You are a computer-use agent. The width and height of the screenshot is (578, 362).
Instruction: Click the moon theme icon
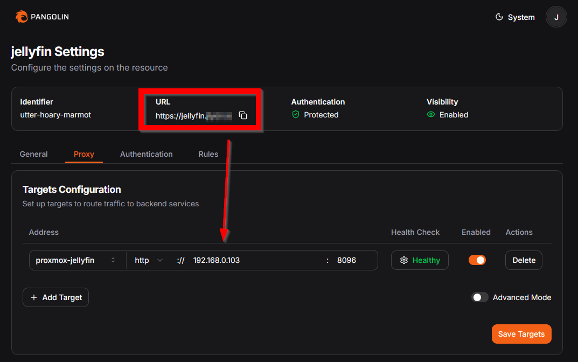click(x=499, y=17)
